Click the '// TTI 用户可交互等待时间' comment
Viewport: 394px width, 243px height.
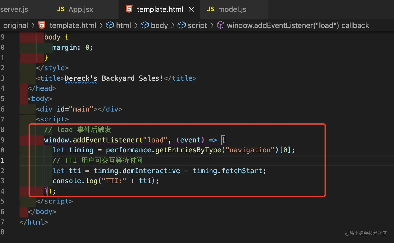[97, 160]
